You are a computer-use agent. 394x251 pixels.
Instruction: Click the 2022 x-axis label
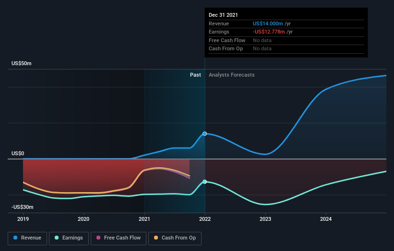click(x=205, y=219)
